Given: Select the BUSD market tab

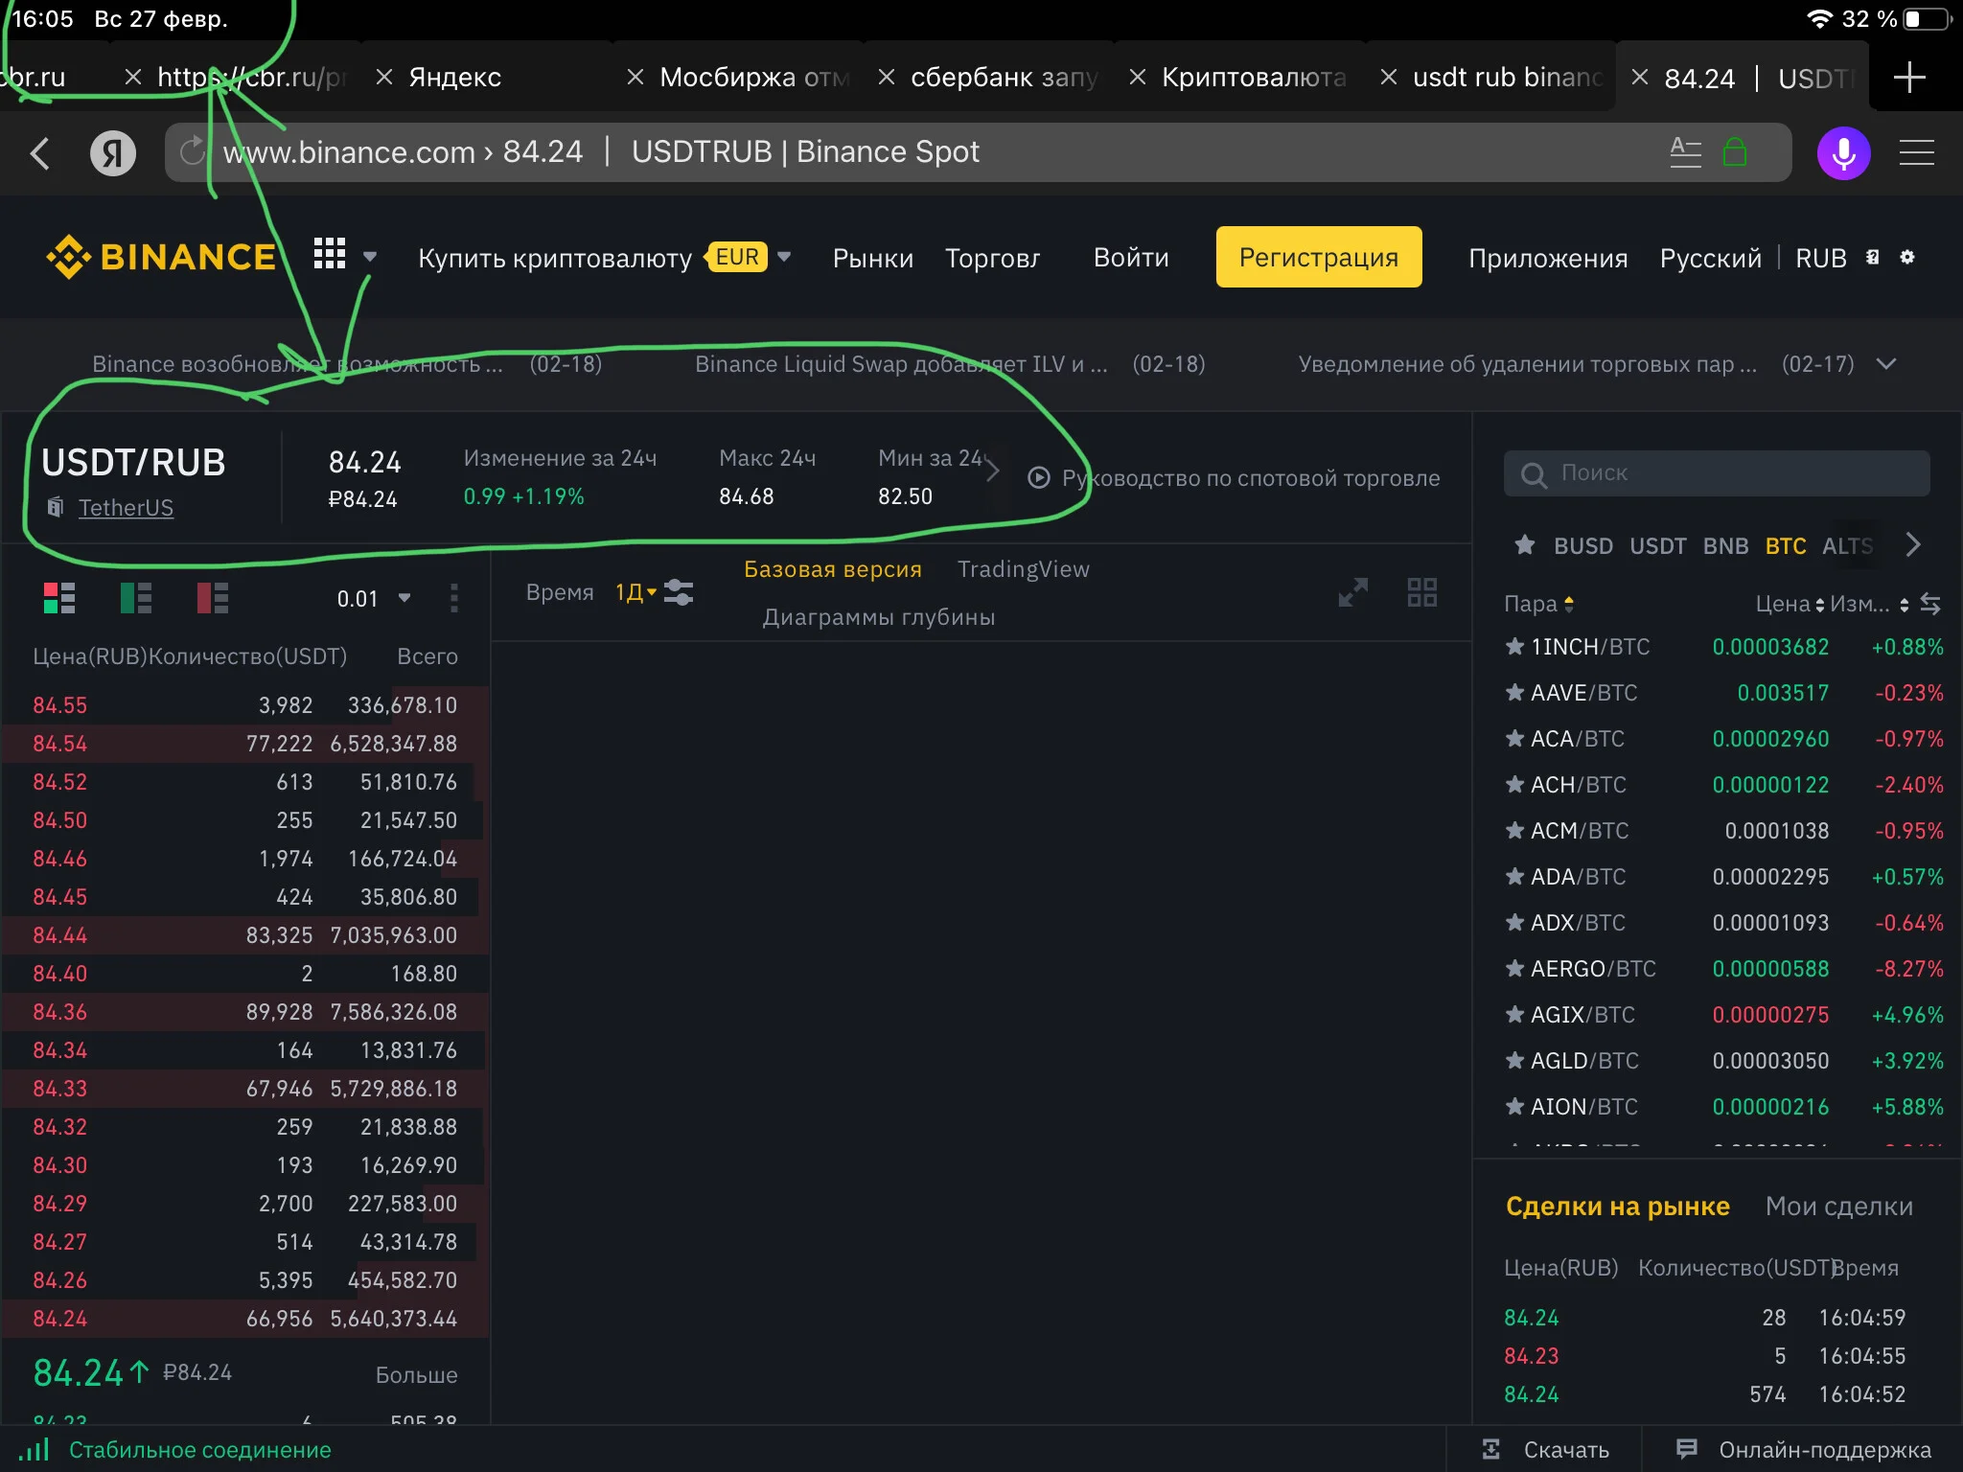Looking at the screenshot, I should coord(1582,546).
